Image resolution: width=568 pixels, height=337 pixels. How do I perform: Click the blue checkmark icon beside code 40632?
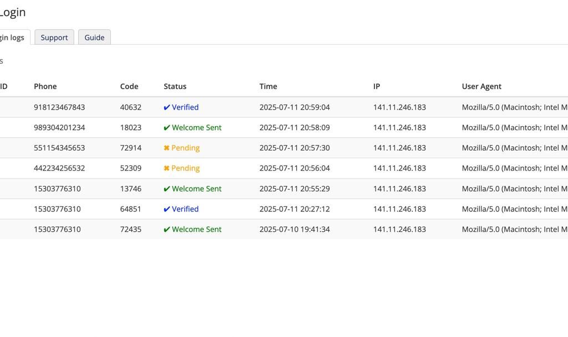tap(166, 107)
